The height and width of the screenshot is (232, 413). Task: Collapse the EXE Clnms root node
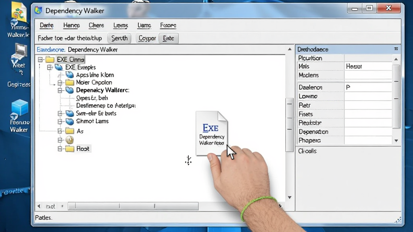coord(40,60)
